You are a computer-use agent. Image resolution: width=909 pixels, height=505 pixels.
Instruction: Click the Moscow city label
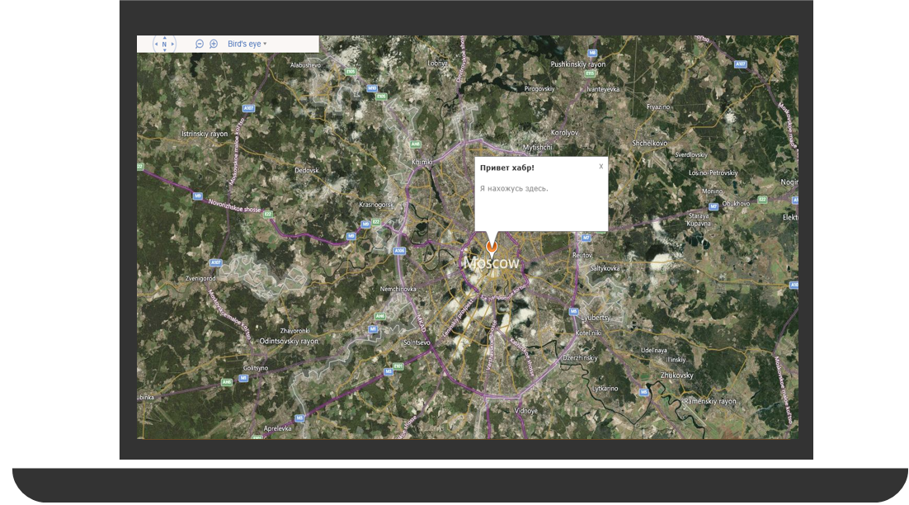[x=492, y=263]
